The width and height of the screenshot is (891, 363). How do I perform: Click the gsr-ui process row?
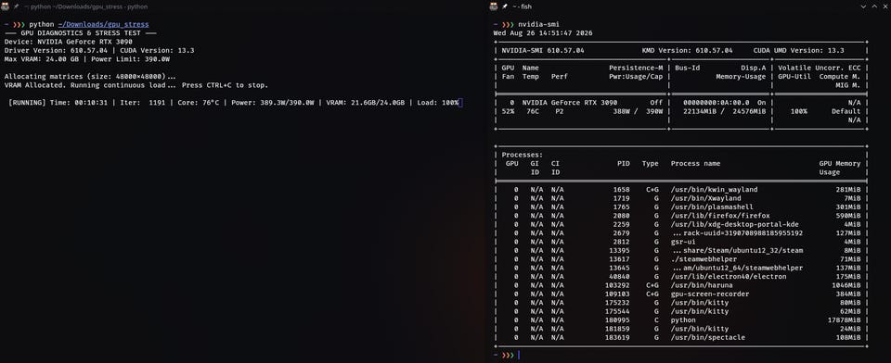tap(680, 242)
